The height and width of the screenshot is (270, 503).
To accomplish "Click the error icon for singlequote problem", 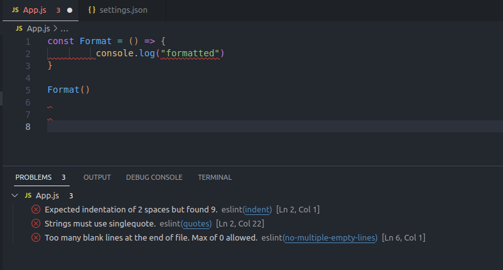I will [x=36, y=223].
